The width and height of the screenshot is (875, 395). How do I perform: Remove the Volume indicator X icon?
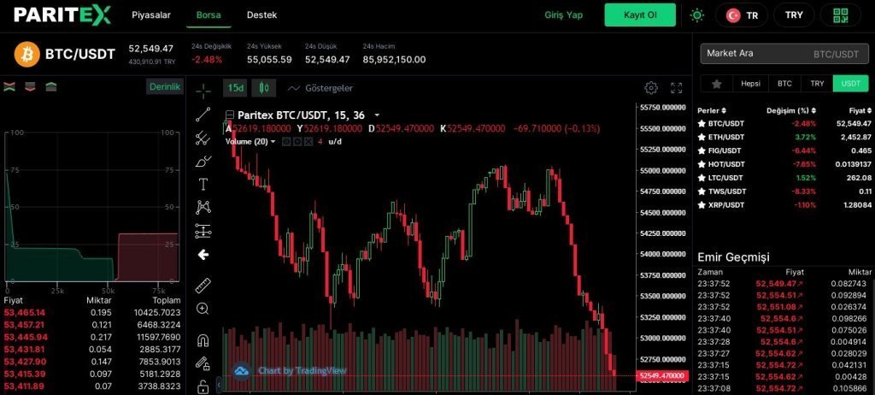tap(308, 142)
